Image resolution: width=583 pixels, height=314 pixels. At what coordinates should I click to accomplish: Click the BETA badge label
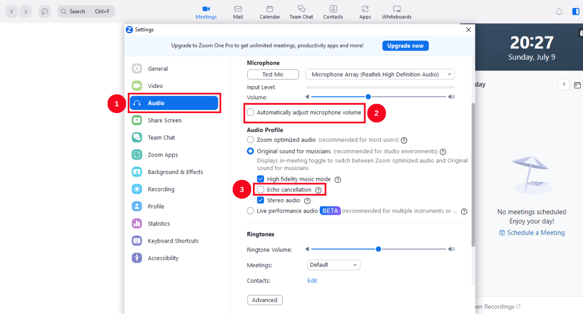[x=331, y=211]
